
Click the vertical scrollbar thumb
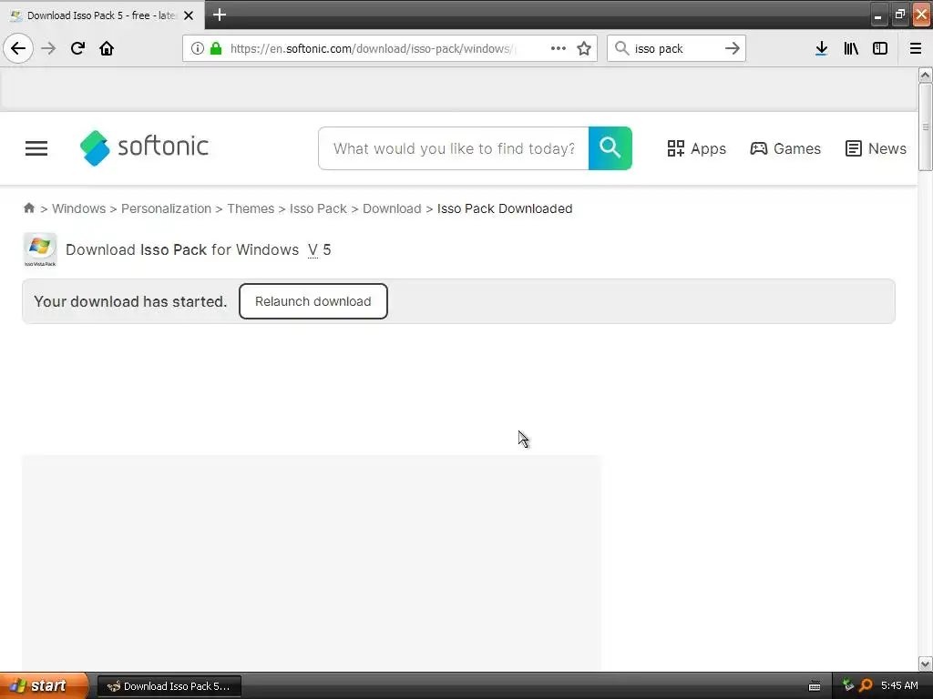[x=925, y=127]
